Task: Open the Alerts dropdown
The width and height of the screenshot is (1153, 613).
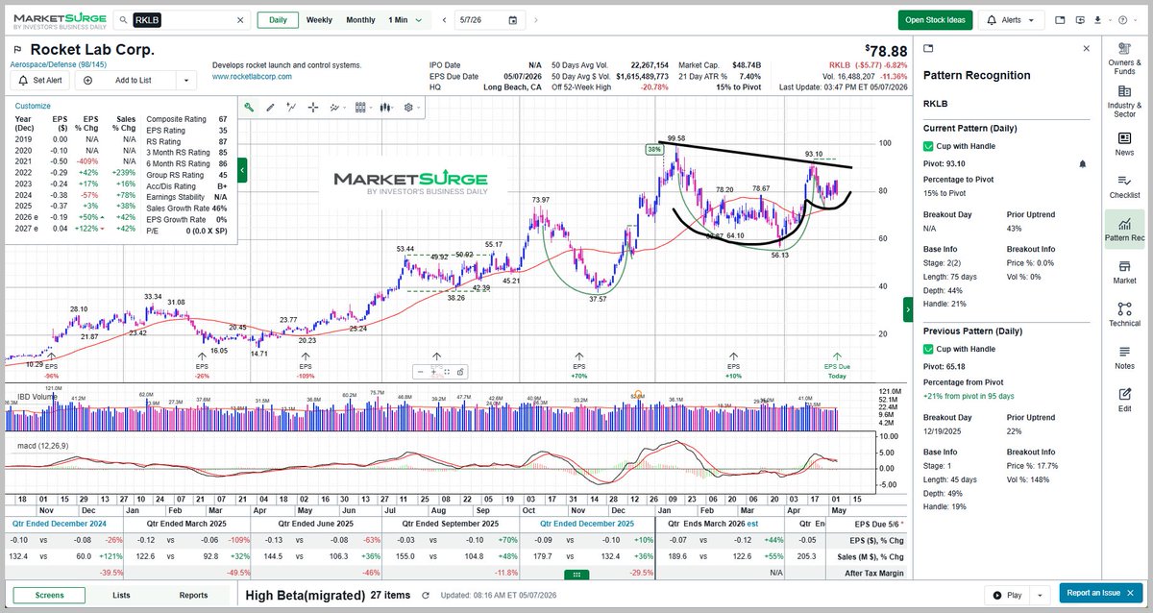Action: coord(1011,19)
